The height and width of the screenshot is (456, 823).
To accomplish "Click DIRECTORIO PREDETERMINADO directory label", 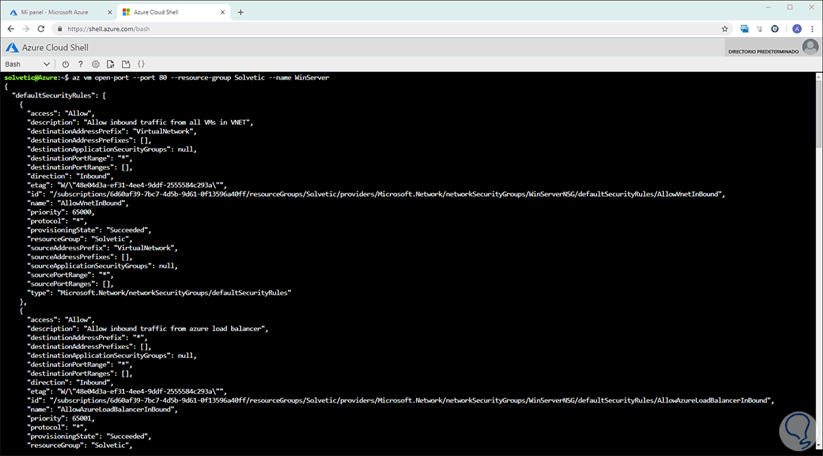I will tap(763, 51).
